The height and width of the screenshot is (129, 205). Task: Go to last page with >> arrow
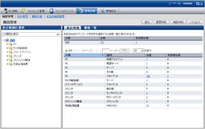97,51
